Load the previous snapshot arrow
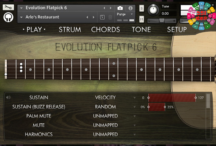Viewport: 216px width, 146px height. tap(87, 17)
